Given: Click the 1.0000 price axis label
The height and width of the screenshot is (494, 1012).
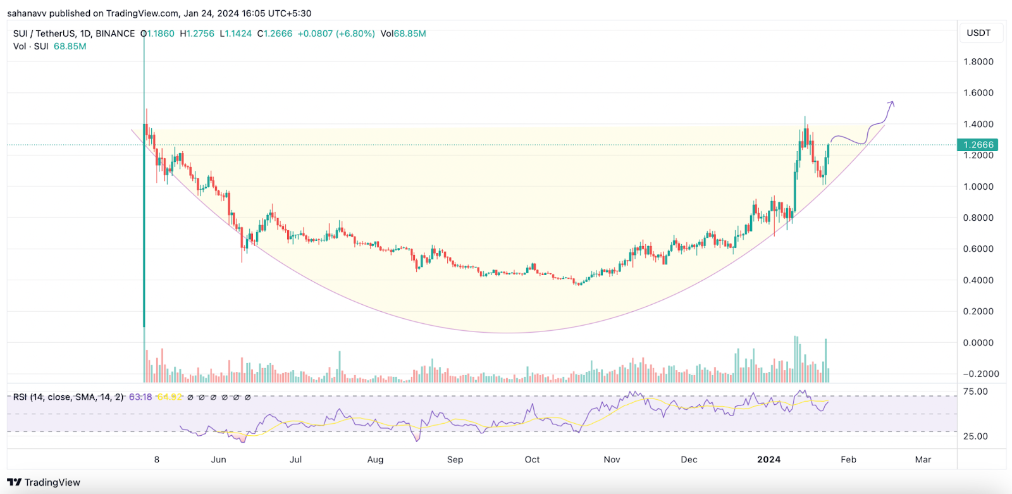Looking at the screenshot, I should tap(978, 187).
